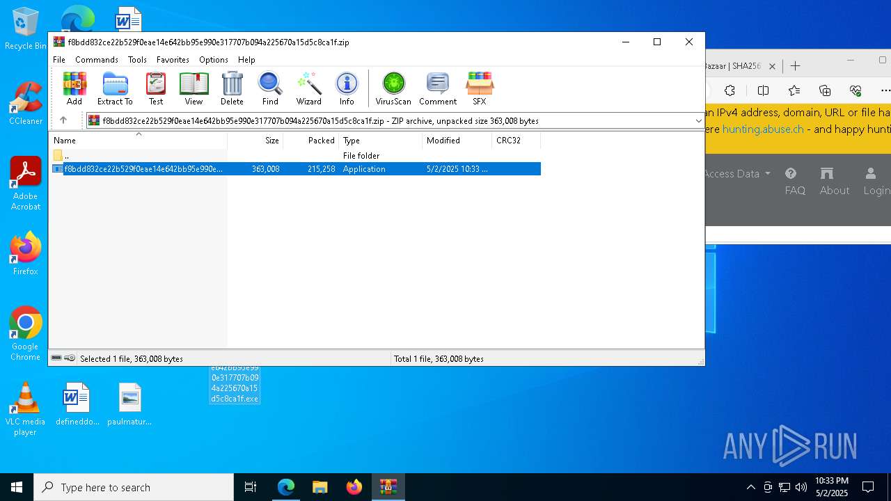Open Firefox from the taskbar

pos(354,487)
